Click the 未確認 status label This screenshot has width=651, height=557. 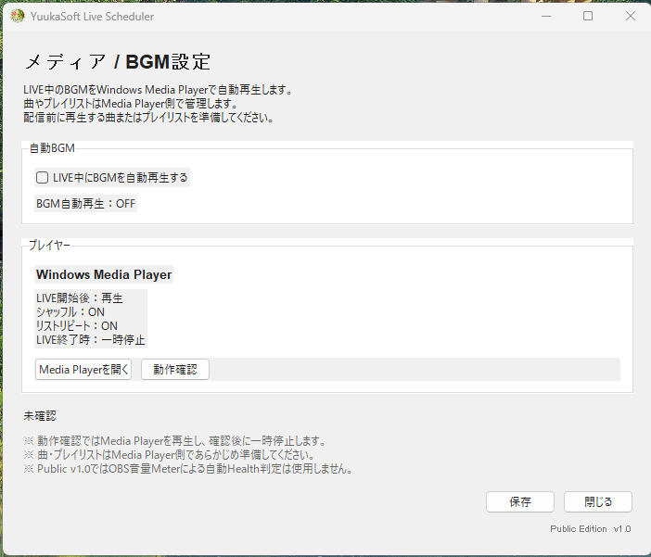tap(40, 416)
